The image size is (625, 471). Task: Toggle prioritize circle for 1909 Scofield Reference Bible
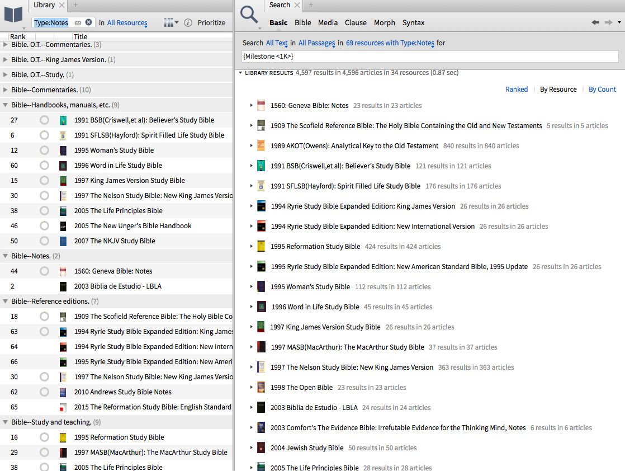(44, 316)
